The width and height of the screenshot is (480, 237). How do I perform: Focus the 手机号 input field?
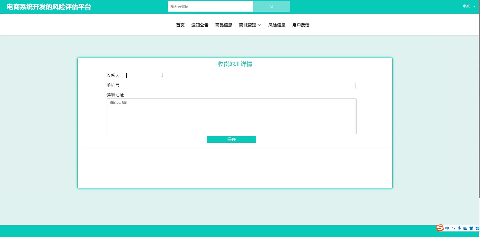click(x=239, y=86)
